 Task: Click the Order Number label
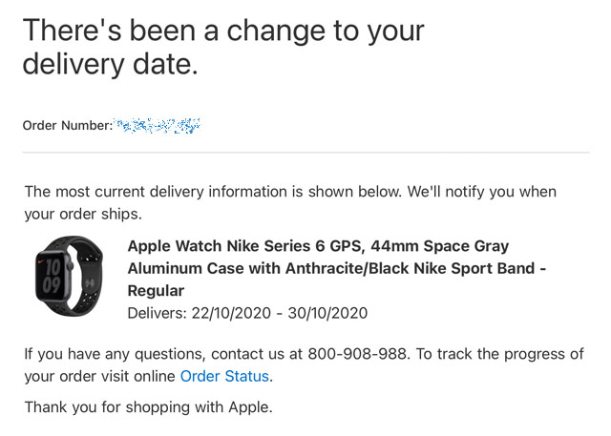[68, 125]
